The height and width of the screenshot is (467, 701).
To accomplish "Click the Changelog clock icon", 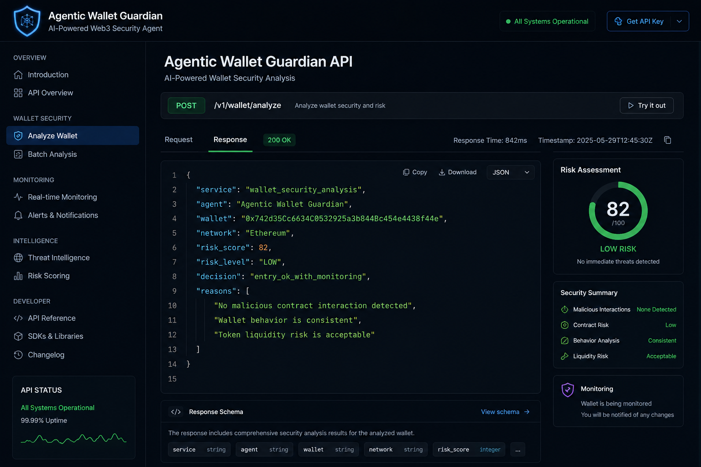I will click(18, 355).
